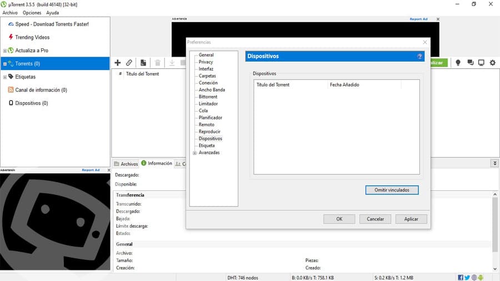Click the Create New Torrent file icon
500x281 pixels.
point(143,63)
